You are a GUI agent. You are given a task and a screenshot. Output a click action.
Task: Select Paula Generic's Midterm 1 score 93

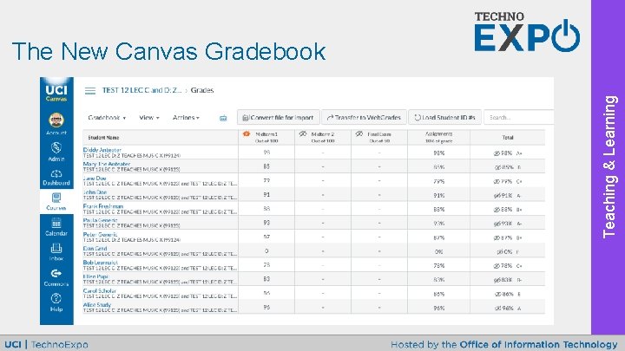click(266, 224)
